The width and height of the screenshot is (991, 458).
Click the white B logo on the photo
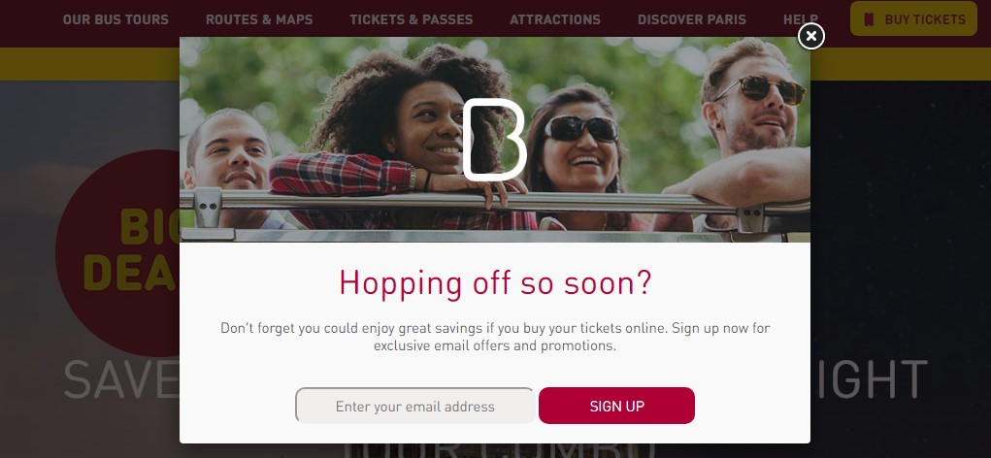pos(494,139)
